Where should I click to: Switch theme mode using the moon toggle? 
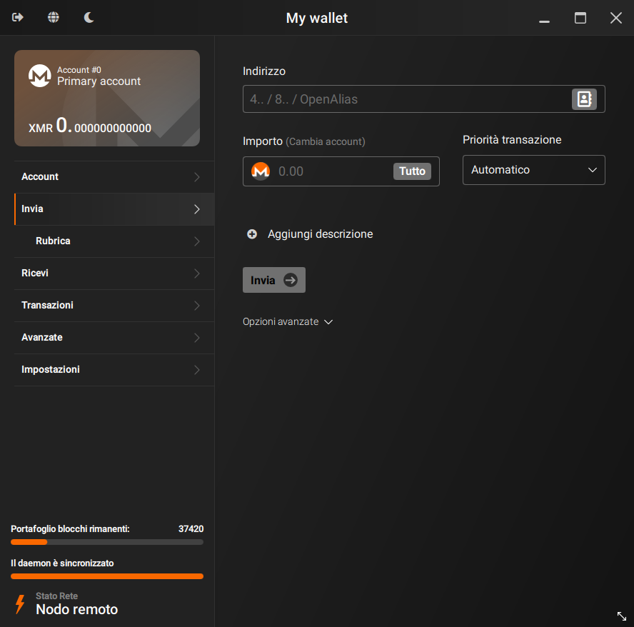[89, 17]
